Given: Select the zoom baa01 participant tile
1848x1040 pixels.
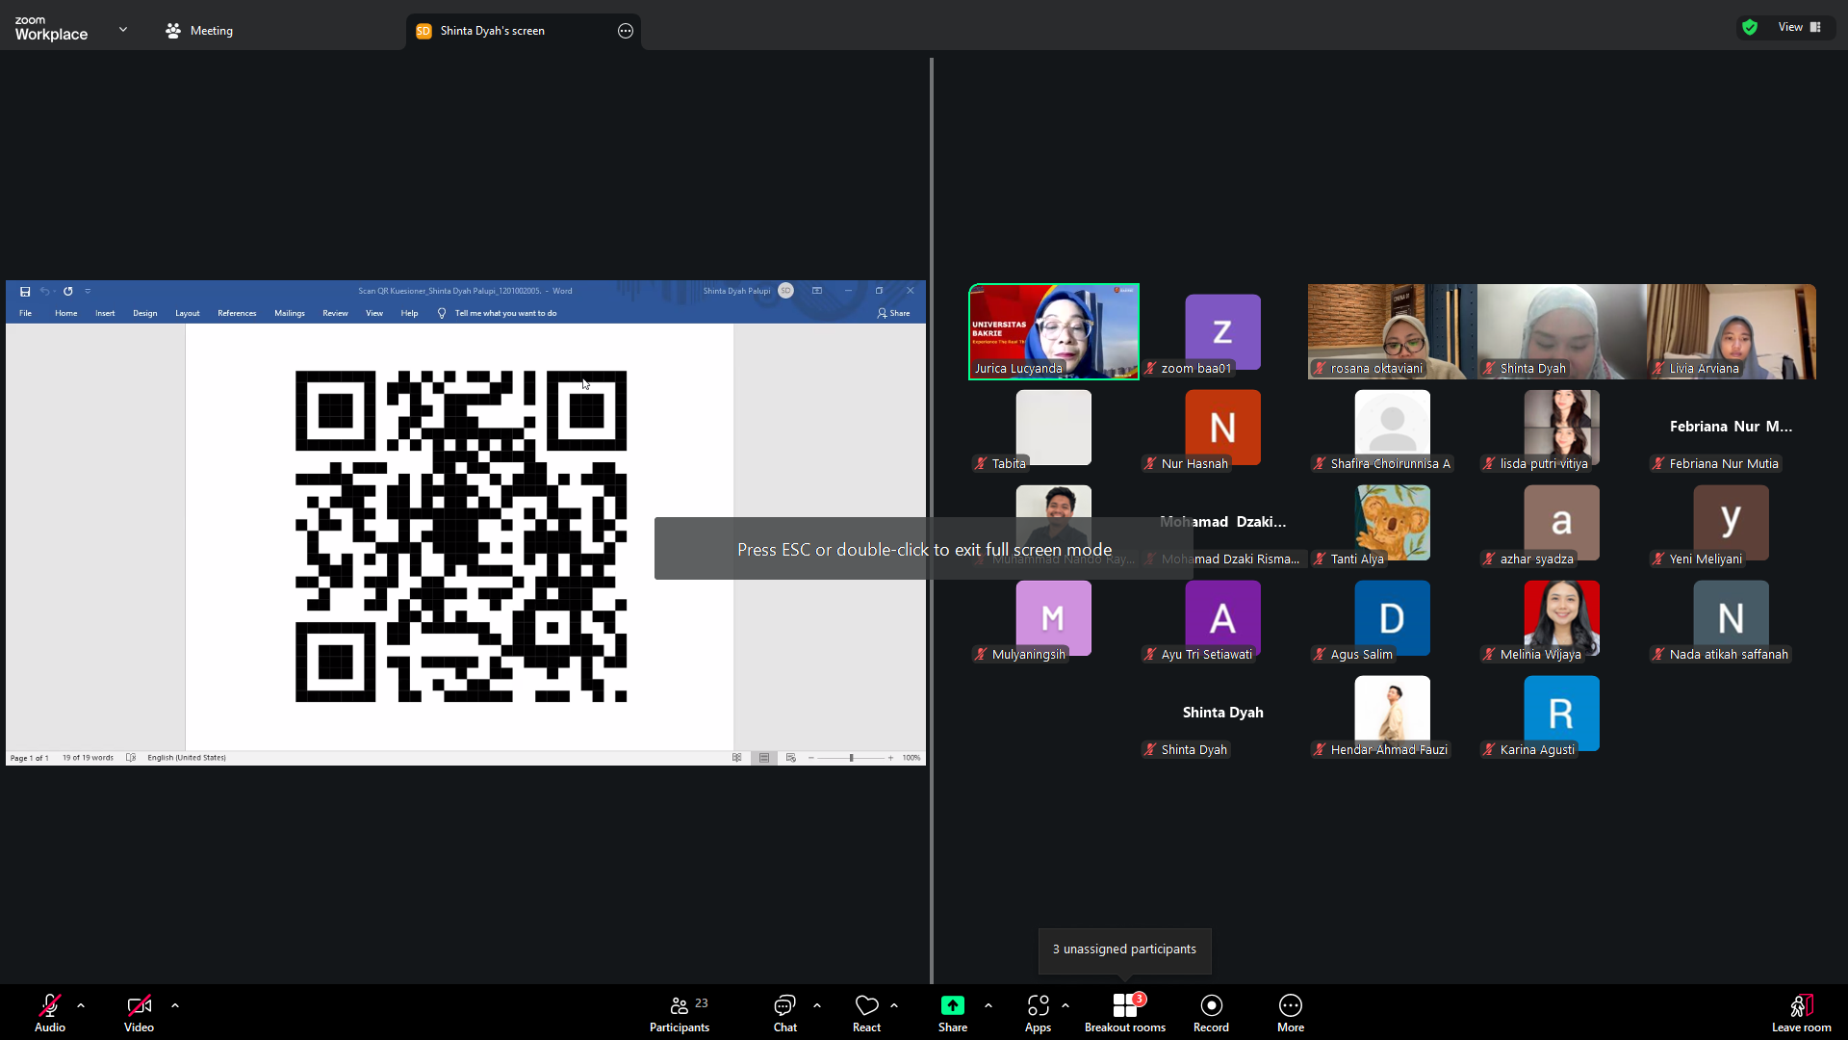Looking at the screenshot, I should point(1222,332).
